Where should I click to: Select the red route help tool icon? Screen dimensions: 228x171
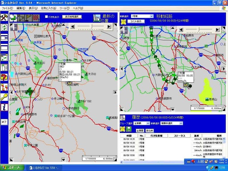36,18
